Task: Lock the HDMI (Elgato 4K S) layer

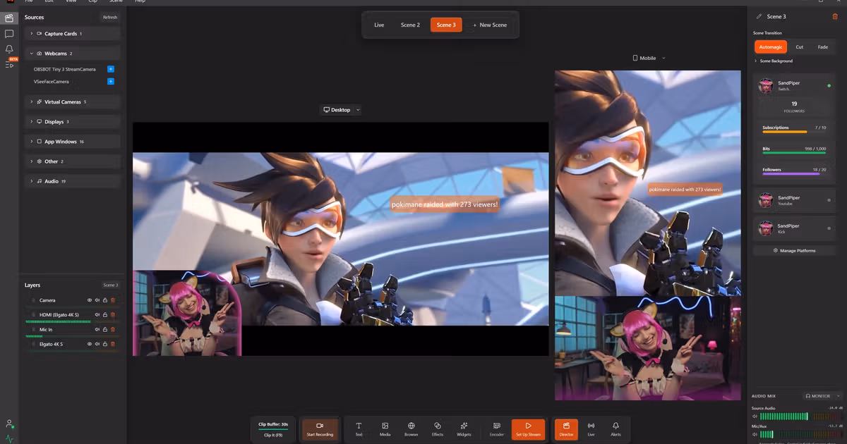Action: coord(105,314)
